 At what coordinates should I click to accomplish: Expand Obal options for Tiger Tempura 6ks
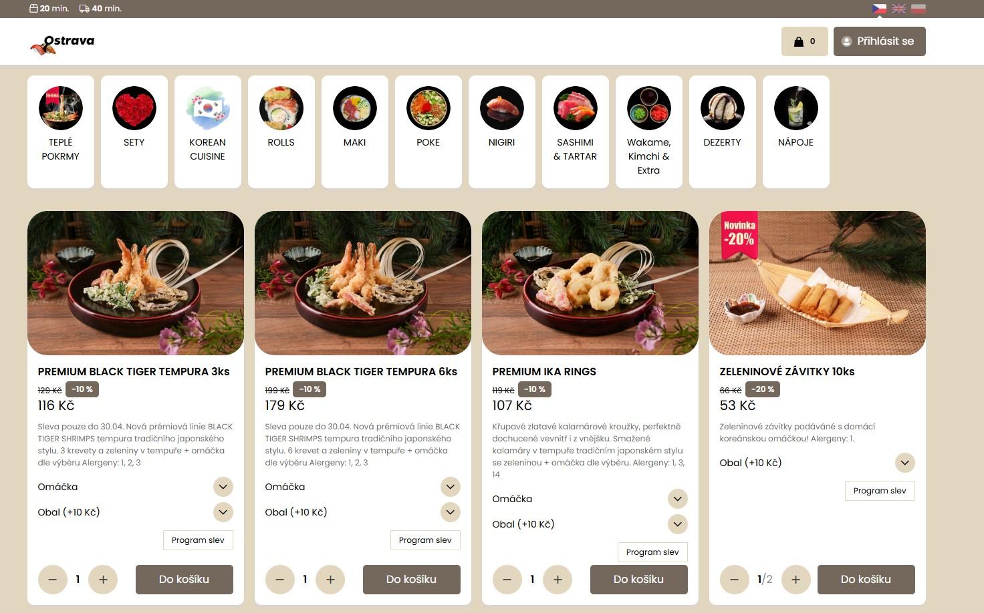(451, 512)
